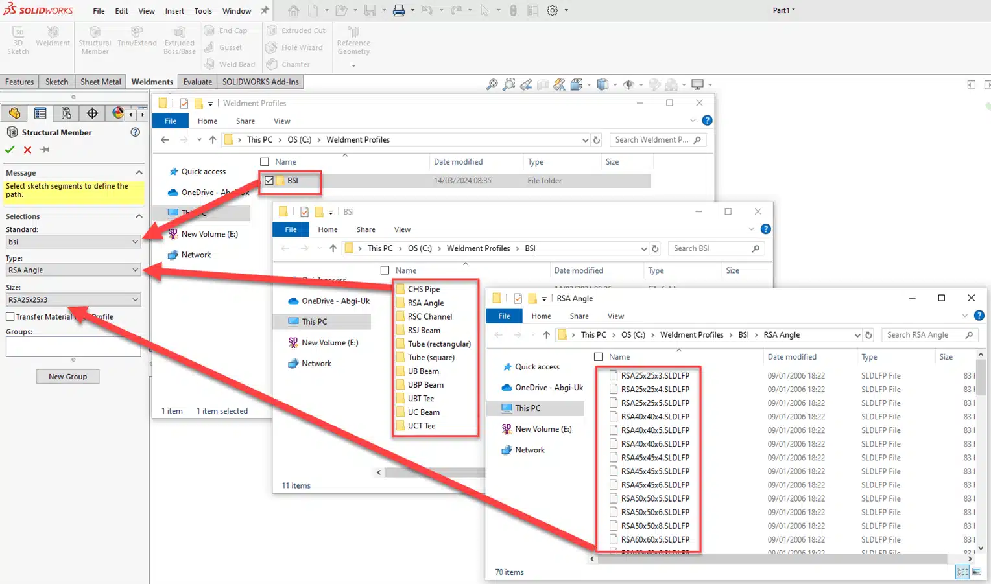Image resolution: width=991 pixels, height=584 pixels.
Task: Click File button in RSA Angle window
Action: (x=505, y=316)
